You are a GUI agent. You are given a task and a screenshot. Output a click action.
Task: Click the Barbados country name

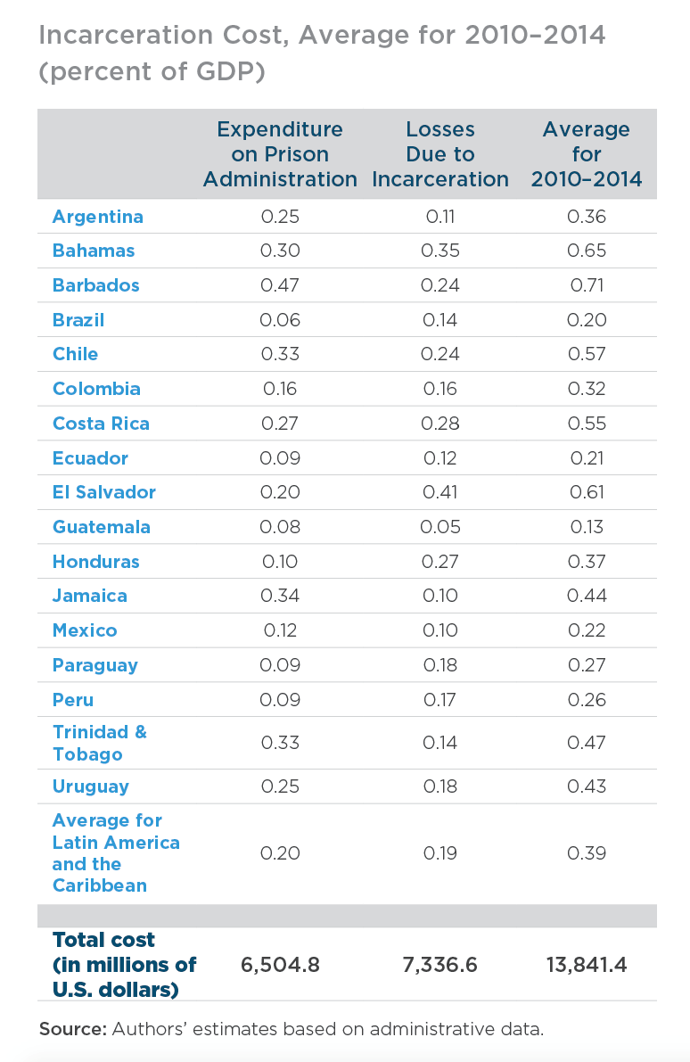tap(96, 285)
